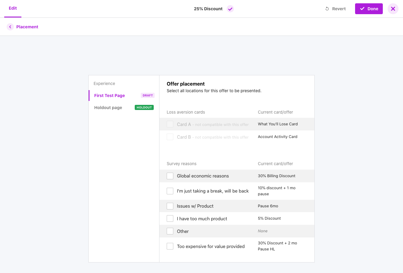This screenshot has width=403, height=273.
Task: Click the purple X close icon
Action: pyautogui.click(x=393, y=9)
